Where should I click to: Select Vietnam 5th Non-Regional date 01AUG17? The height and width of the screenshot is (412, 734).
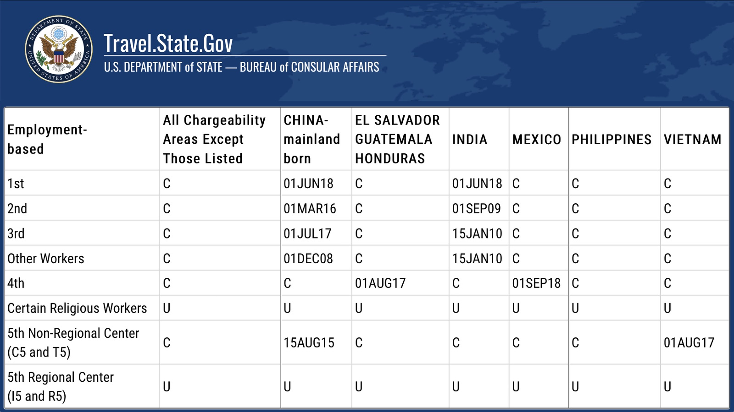689,343
